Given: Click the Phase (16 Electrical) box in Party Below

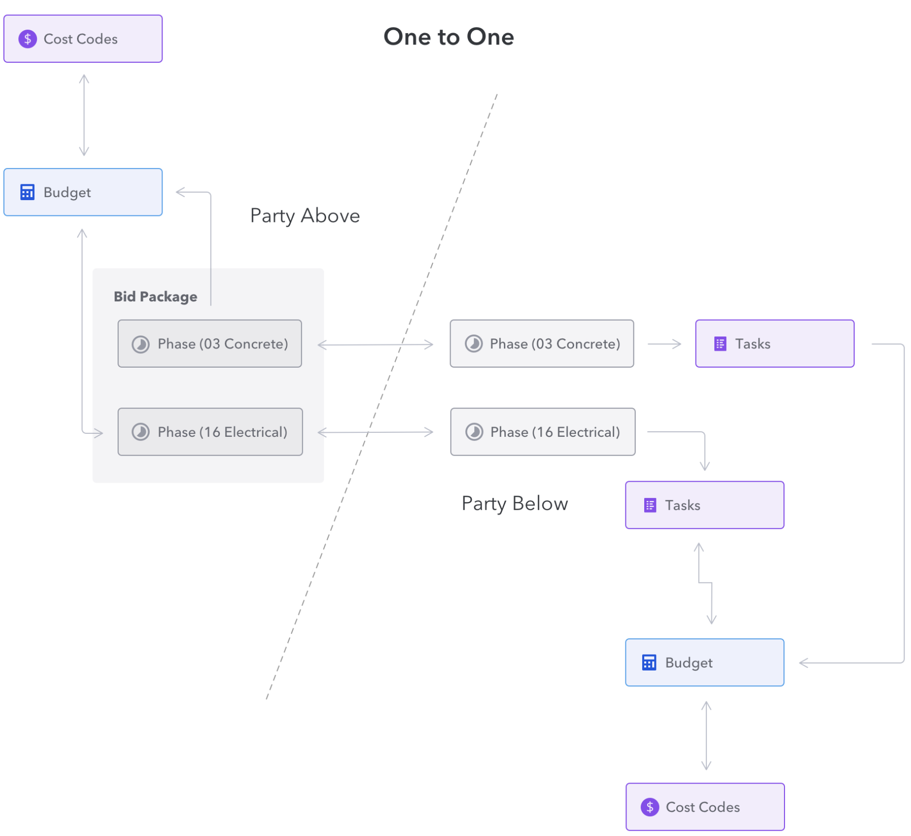Looking at the screenshot, I should [543, 432].
